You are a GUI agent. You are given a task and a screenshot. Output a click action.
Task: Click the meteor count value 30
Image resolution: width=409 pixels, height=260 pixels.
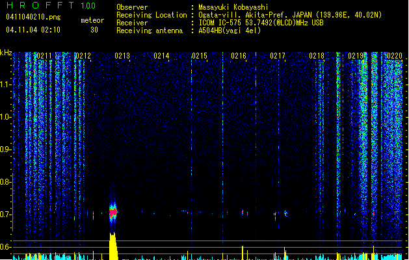tap(94, 30)
